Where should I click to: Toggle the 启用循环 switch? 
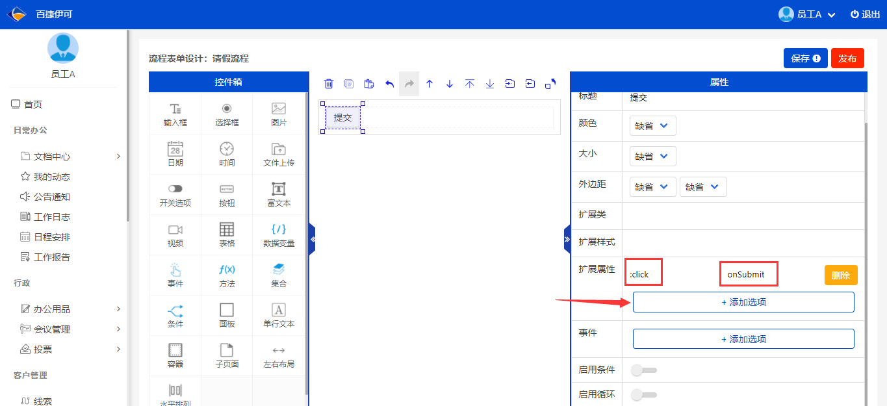coord(644,394)
